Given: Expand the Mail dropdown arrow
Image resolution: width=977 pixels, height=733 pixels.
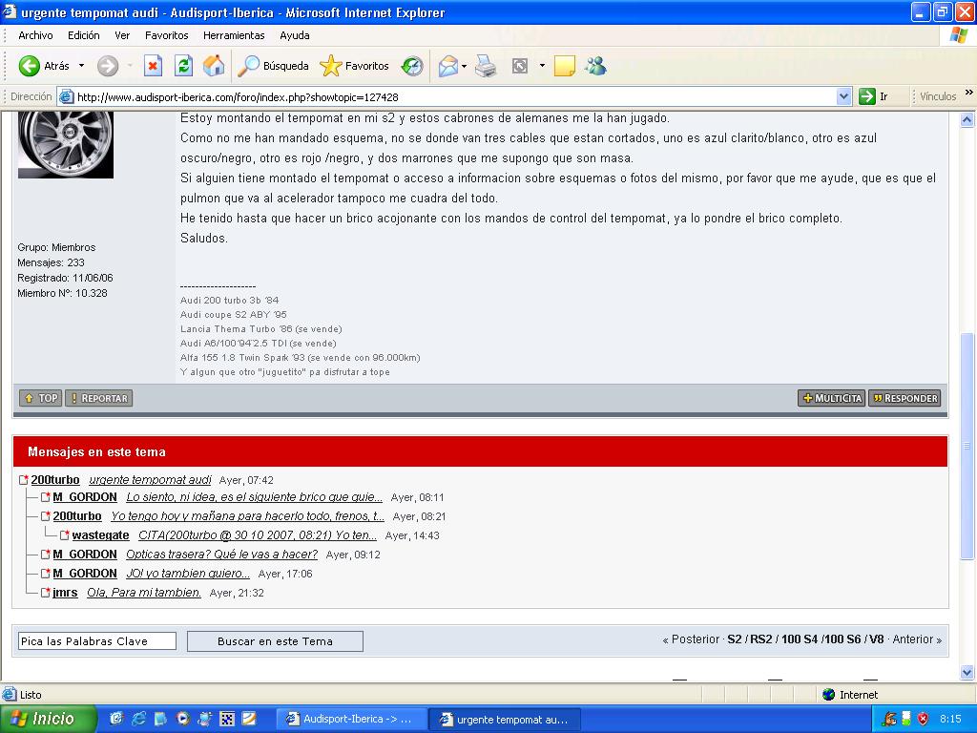Looking at the screenshot, I should click(465, 66).
